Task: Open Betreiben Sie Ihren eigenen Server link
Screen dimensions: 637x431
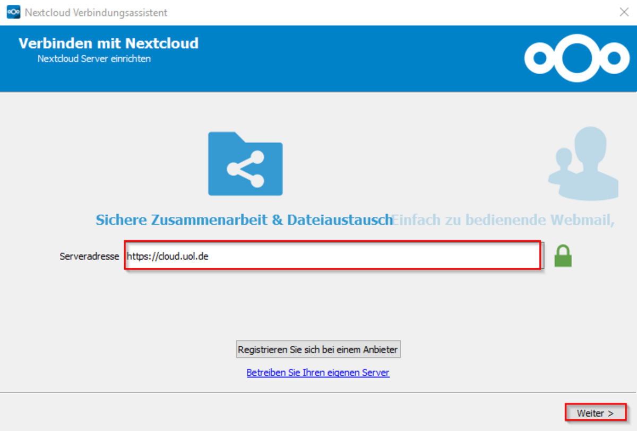Action: click(x=318, y=373)
